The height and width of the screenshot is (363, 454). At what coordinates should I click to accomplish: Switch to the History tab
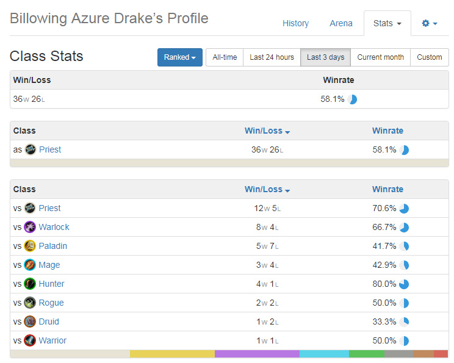point(295,23)
